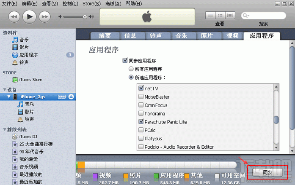
Task: Collapse the 设备 devices section
Action: tap(5, 90)
